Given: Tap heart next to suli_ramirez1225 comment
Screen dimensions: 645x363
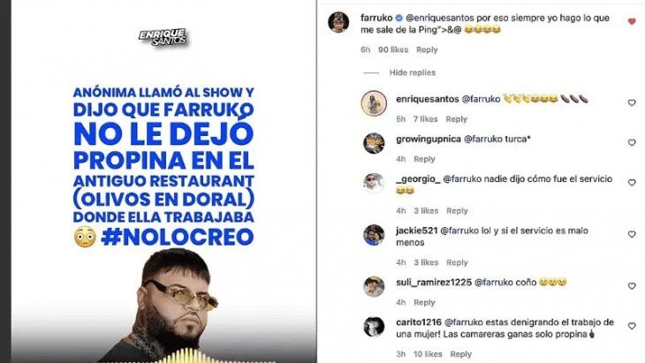Looking at the screenshot, I should (x=632, y=286).
